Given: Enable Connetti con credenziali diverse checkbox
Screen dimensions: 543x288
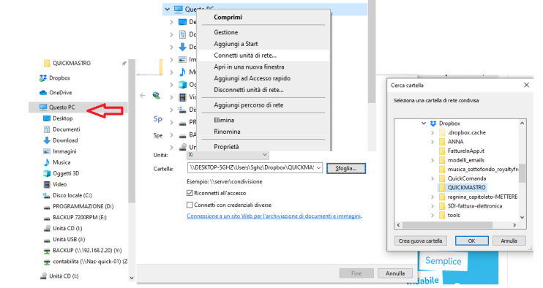Looking at the screenshot, I should (190, 205).
